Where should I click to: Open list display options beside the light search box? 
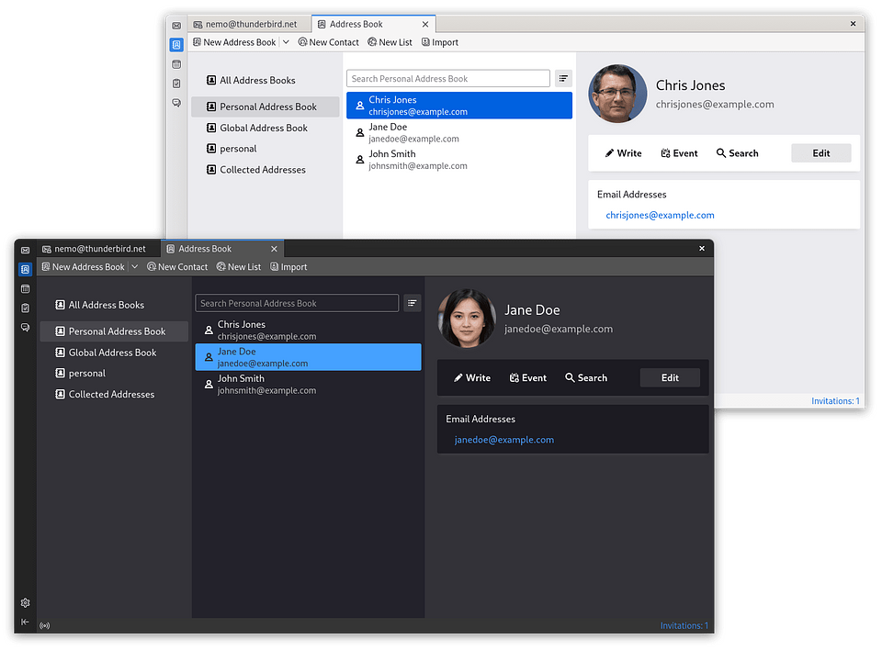tap(563, 79)
